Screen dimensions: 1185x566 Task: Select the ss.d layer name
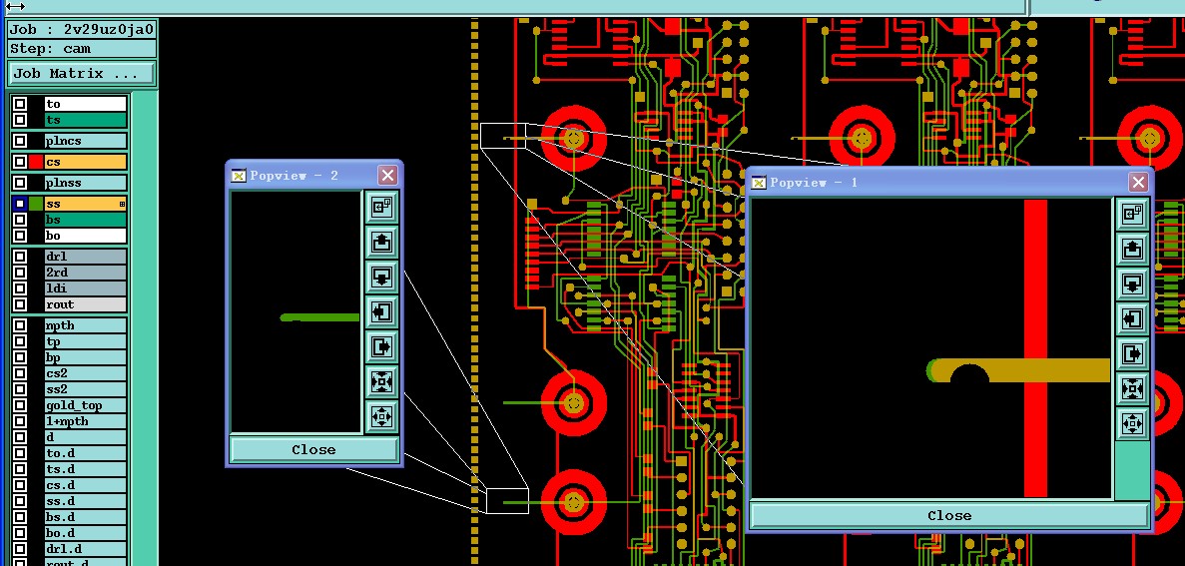pos(85,501)
